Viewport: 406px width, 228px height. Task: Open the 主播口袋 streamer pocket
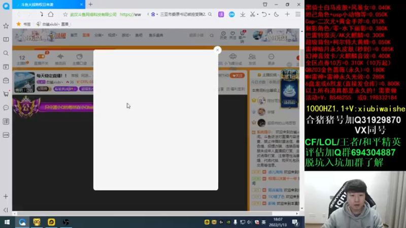click(x=80, y=59)
